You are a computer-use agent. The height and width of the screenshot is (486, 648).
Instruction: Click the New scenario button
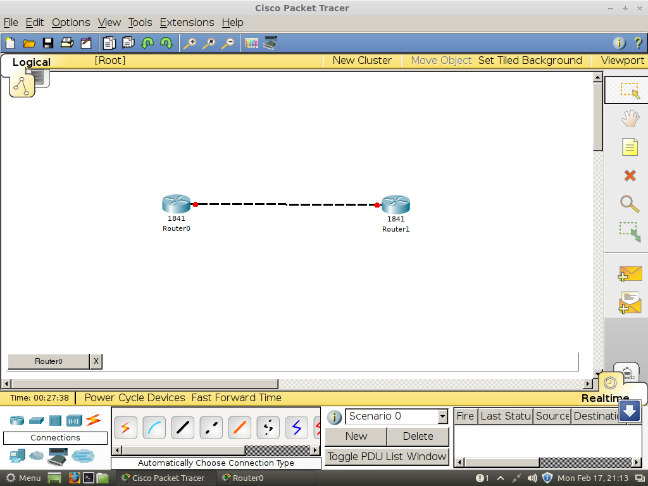356,437
